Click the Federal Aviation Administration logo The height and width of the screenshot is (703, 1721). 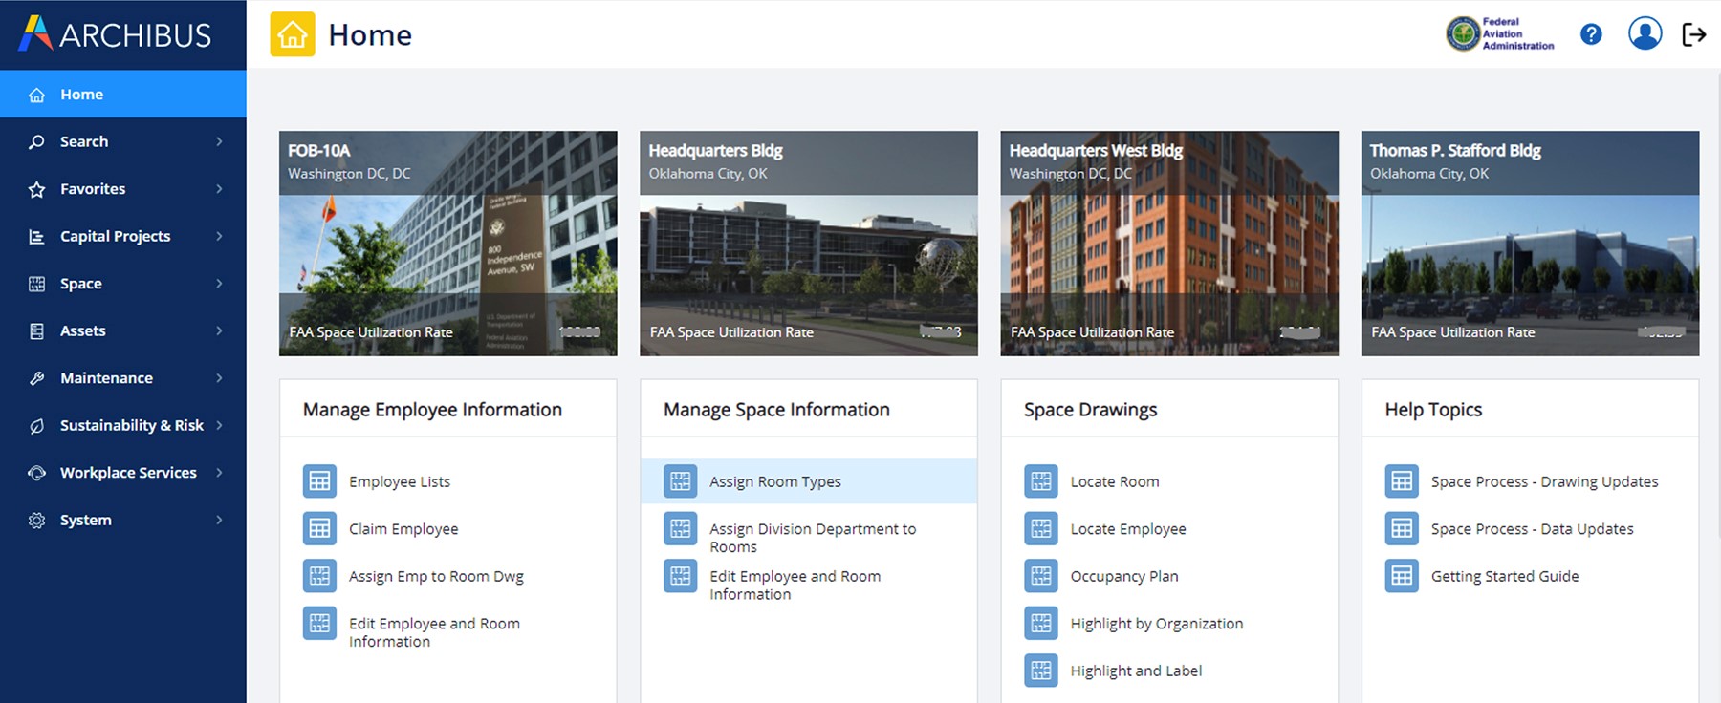point(1499,34)
